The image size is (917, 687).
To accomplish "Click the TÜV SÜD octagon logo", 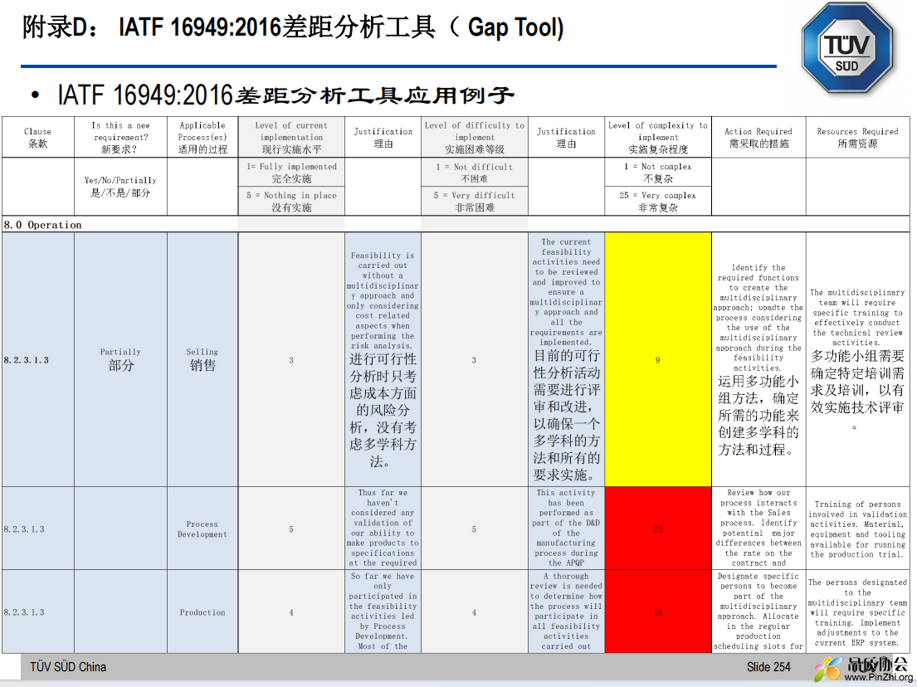I will pyautogui.click(x=846, y=49).
